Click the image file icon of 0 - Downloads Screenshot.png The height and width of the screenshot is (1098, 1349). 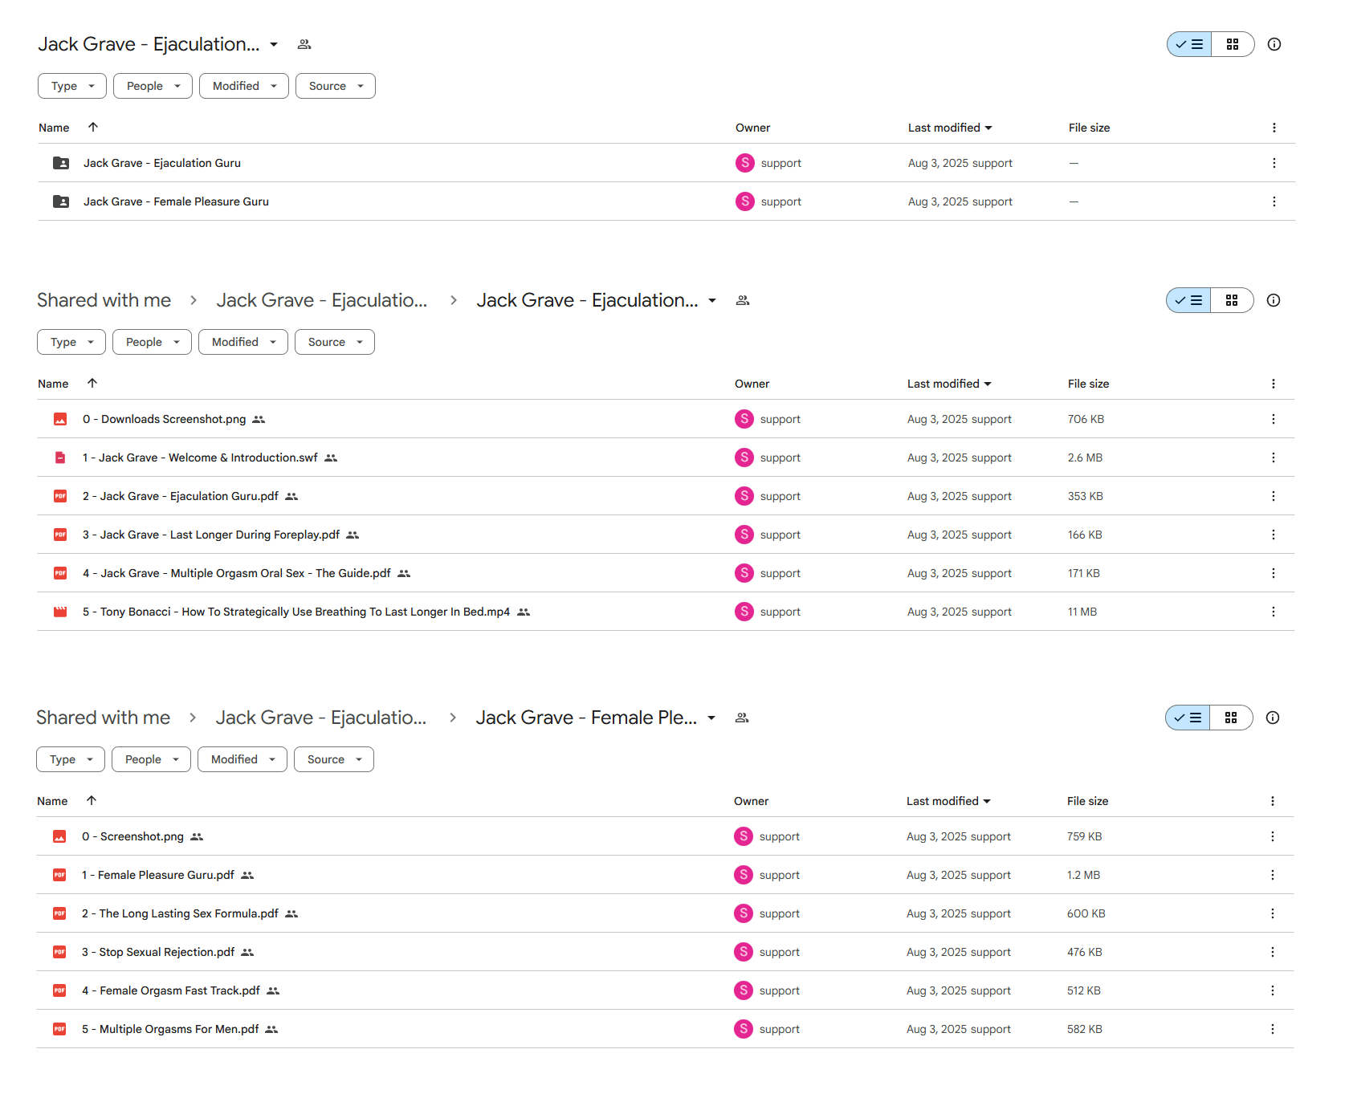[x=60, y=419]
